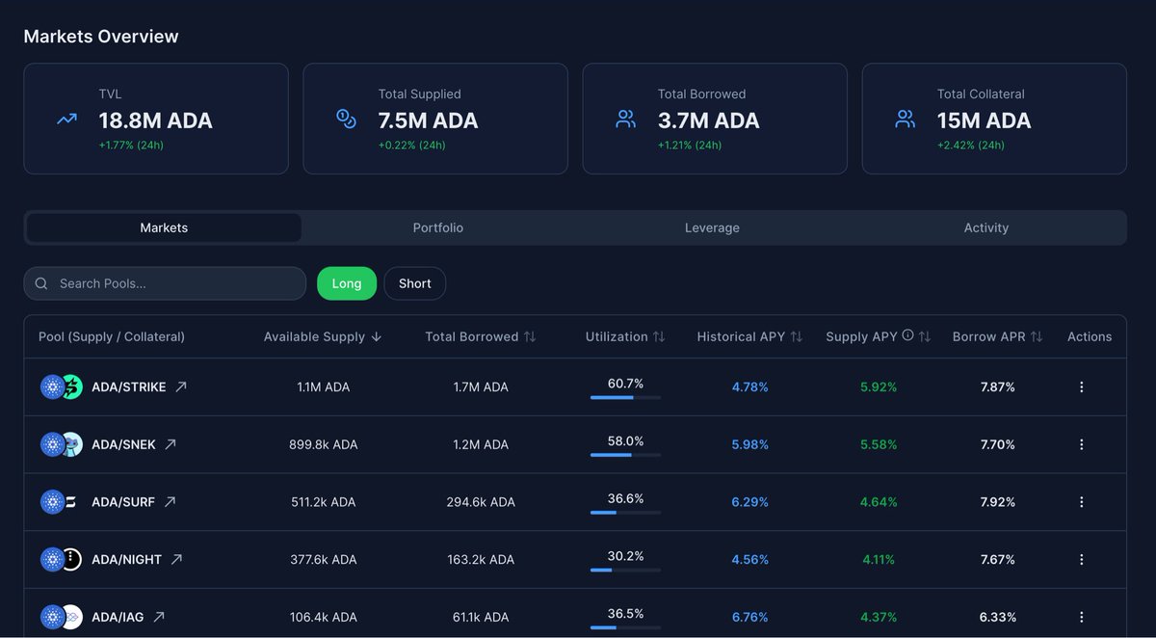Open the ADA/SNEK external link arrow
The width and height of the screenshot is (1156, 638).
tap(171, 444)
